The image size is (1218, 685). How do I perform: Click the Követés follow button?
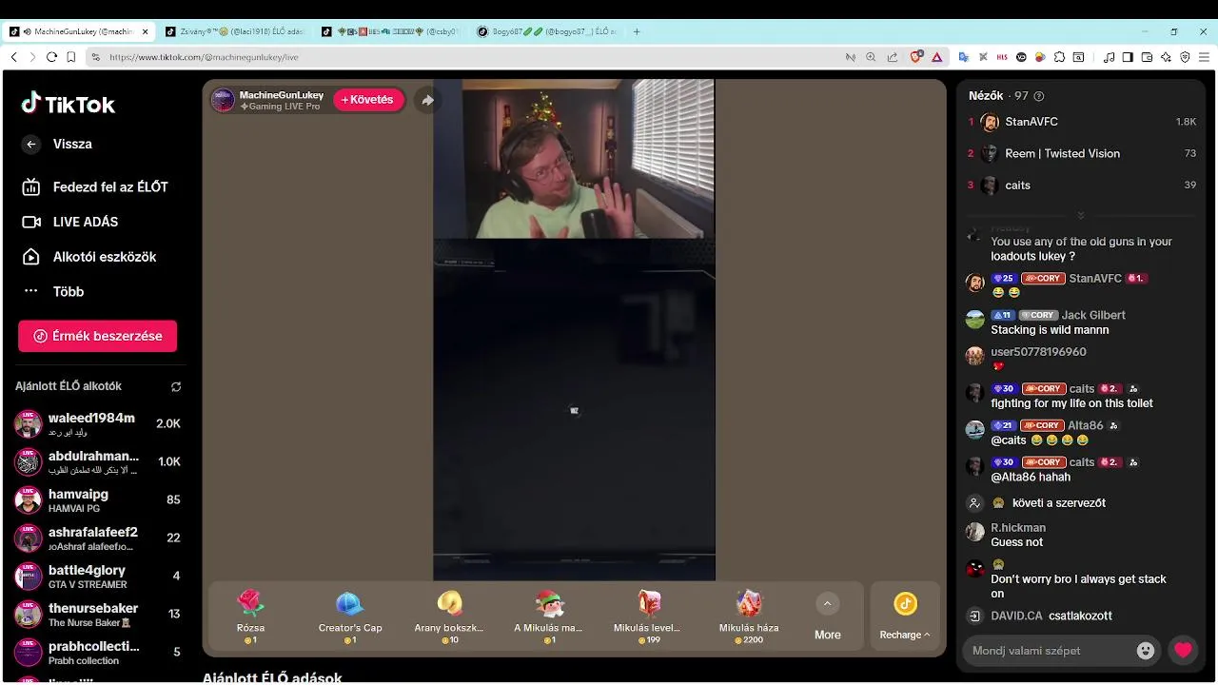pyautogui.click(x=368, y=100)
